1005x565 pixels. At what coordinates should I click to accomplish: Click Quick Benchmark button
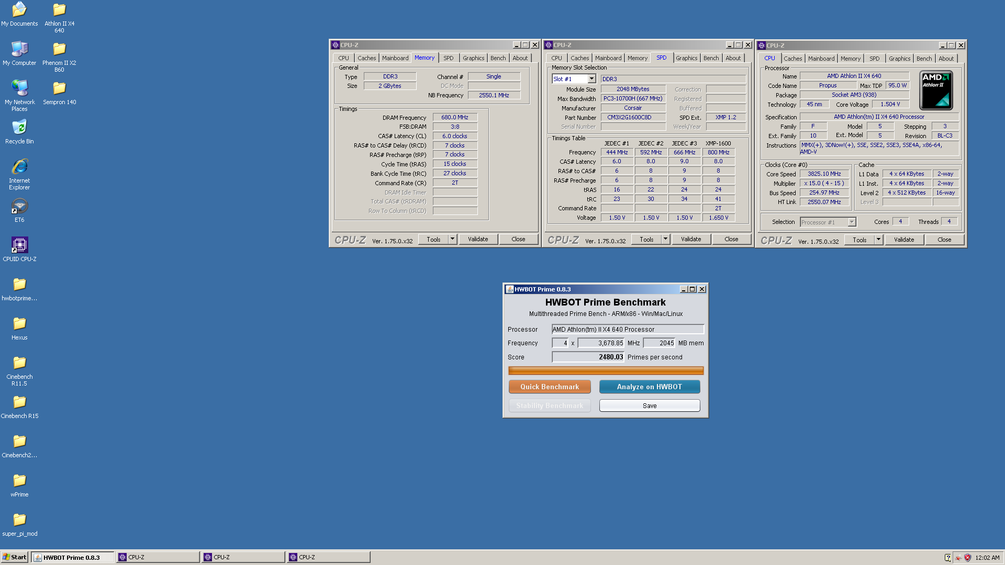(550, 387)
